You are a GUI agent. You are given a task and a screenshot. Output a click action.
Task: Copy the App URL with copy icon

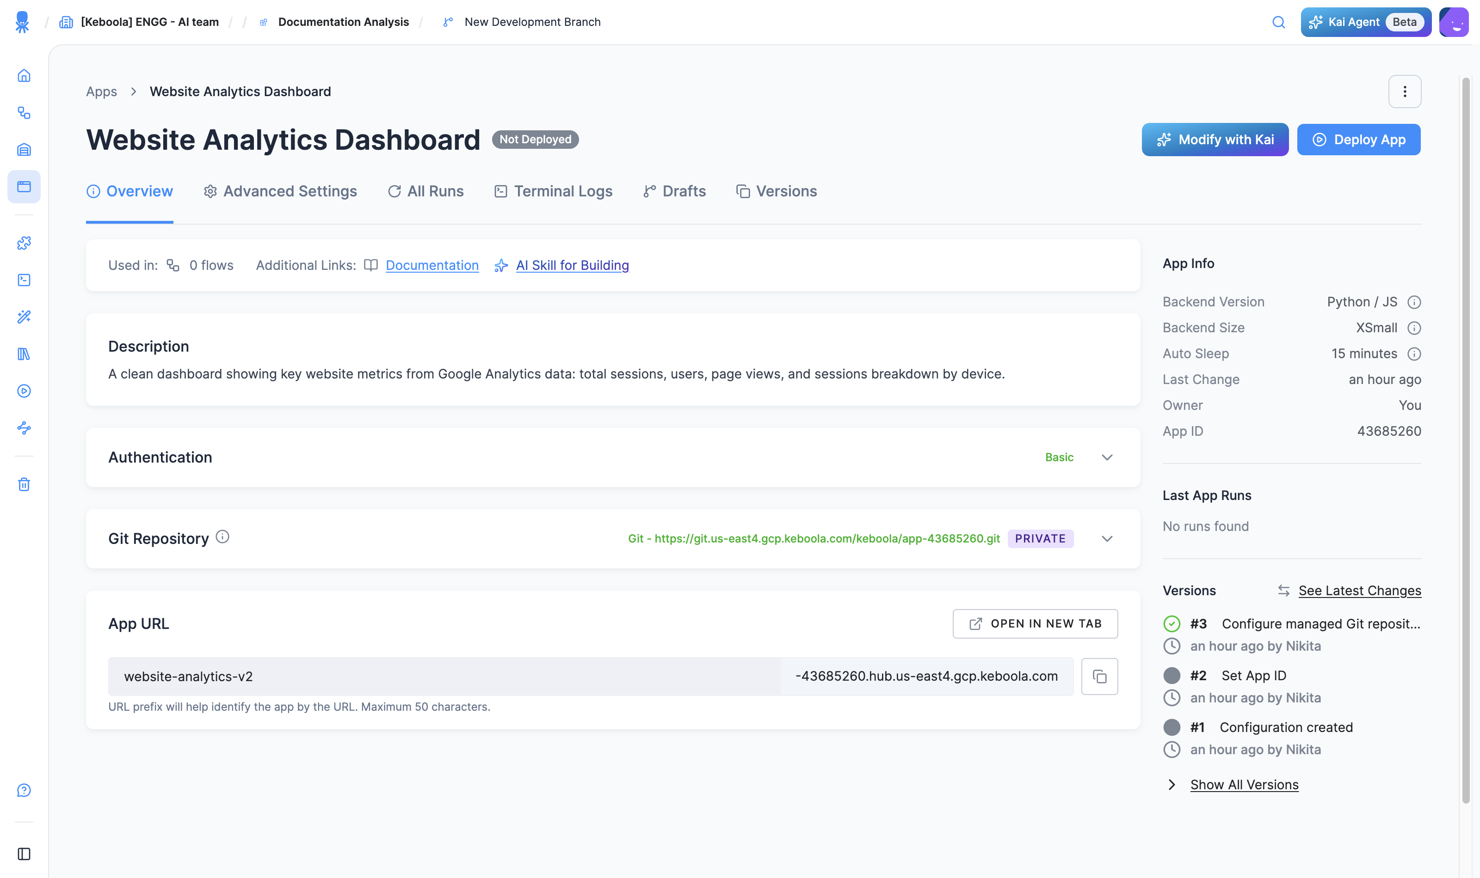[x=1099, y=676]
